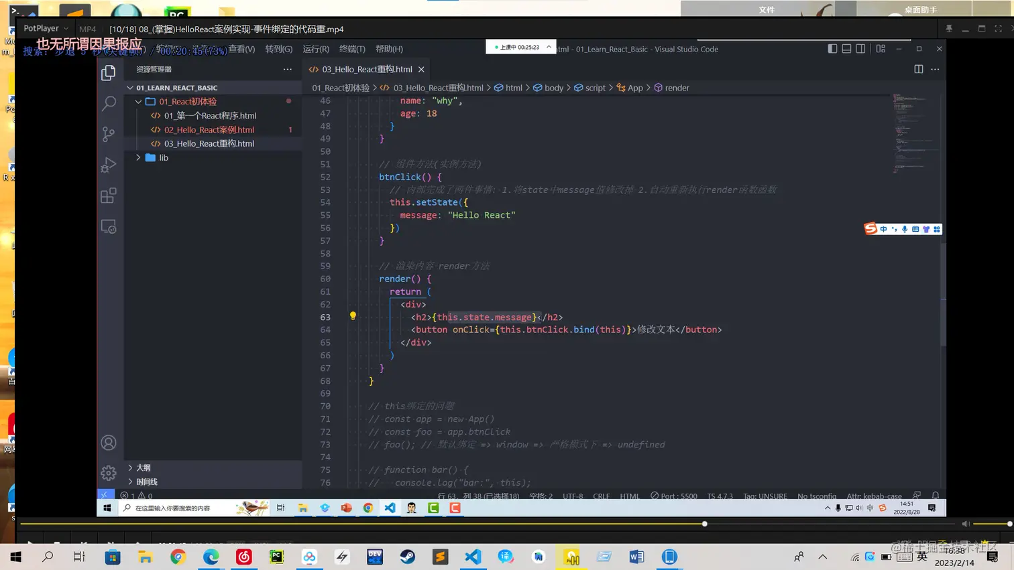Viewport: 1014px width, 570px height.
Task: Open the Accounts menu icon
Action: (x=108, y=443)
